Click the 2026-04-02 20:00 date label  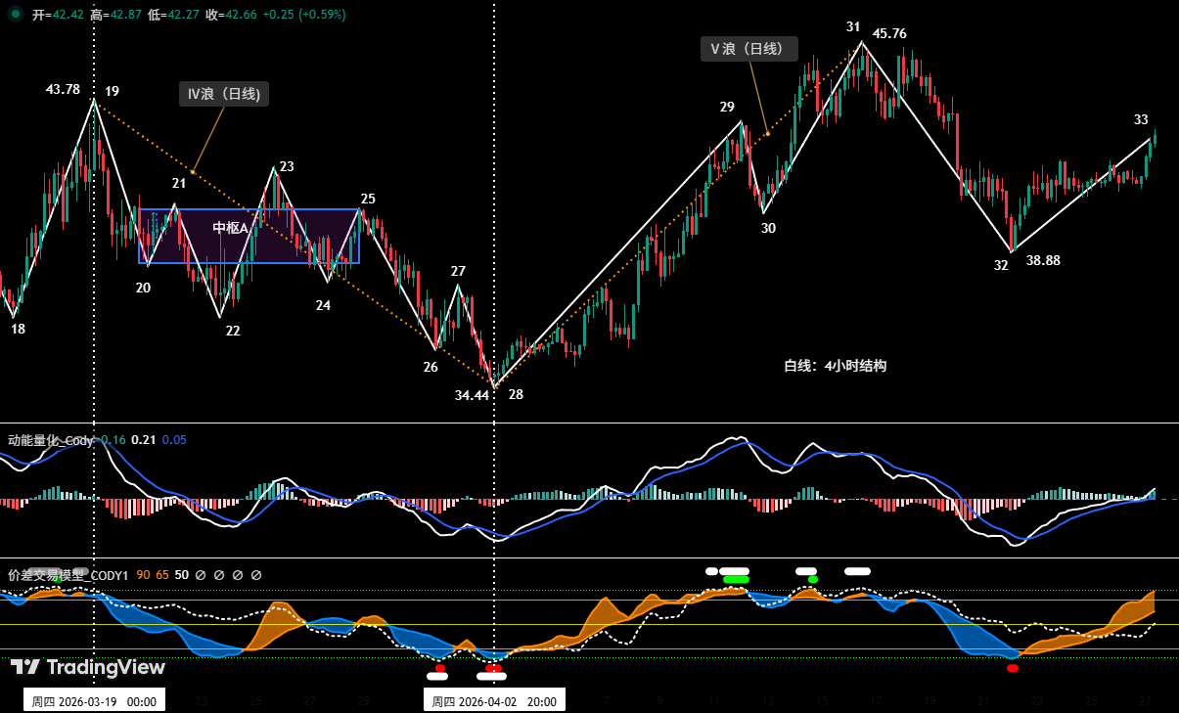(x=494, y=701)
